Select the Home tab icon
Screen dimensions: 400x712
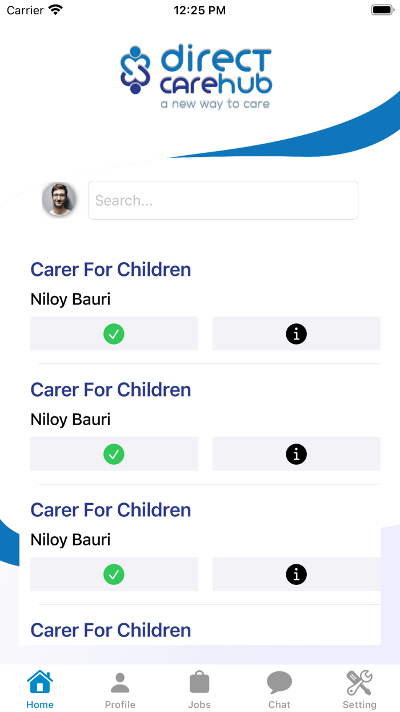39,681
